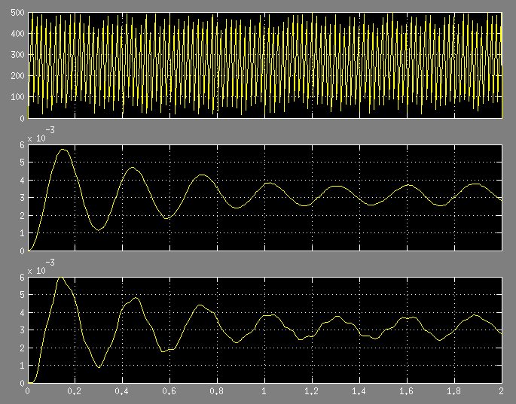The image size is (516, 404).
Task: Click the x10^-3 exponent above the middle plot
Action: coord(41,135)
